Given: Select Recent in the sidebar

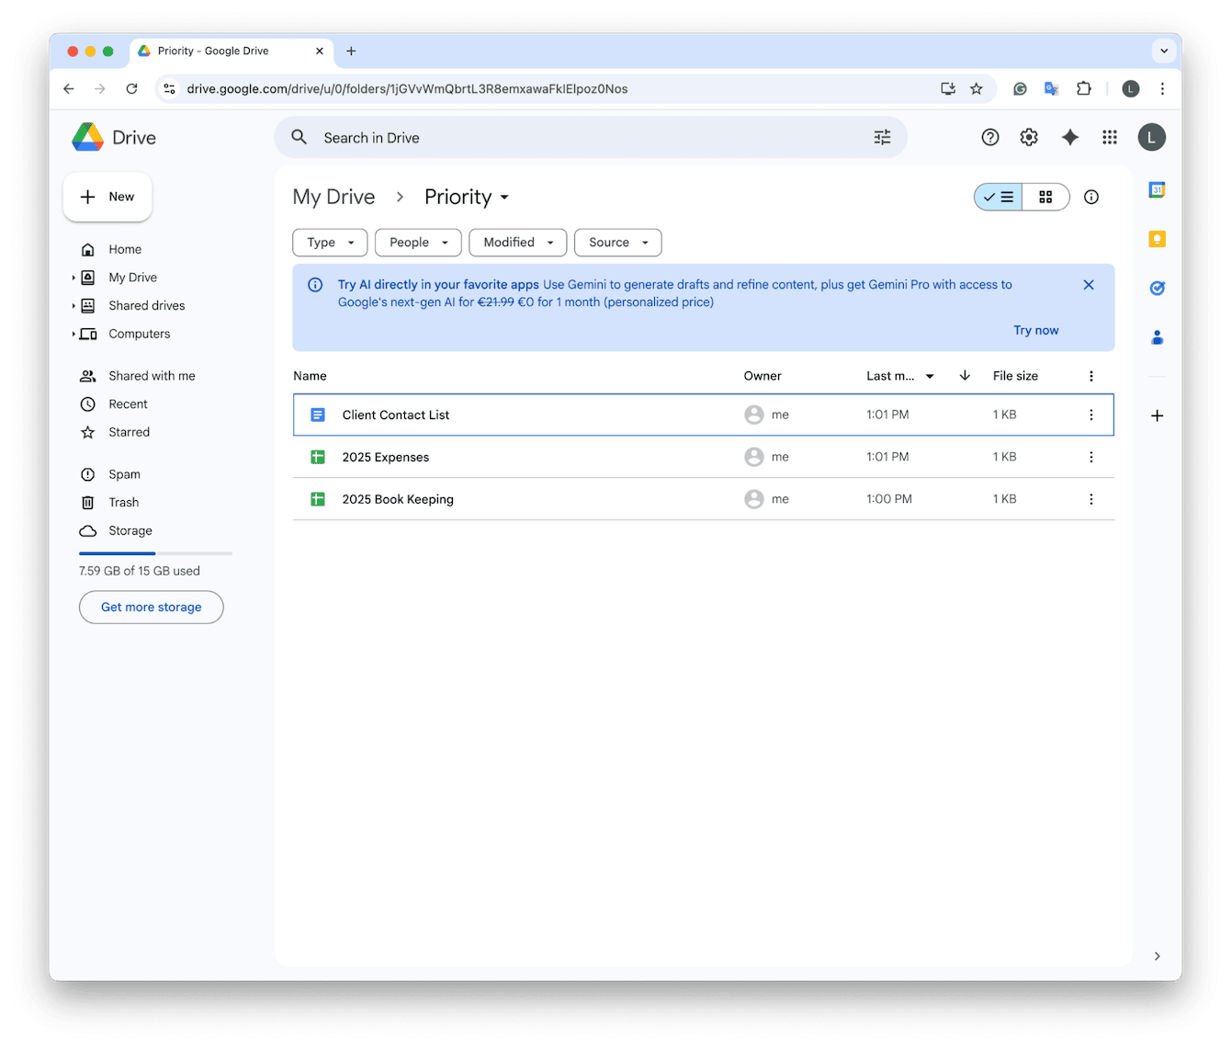Looking at the screenshot, I should (x=128, y=404).
